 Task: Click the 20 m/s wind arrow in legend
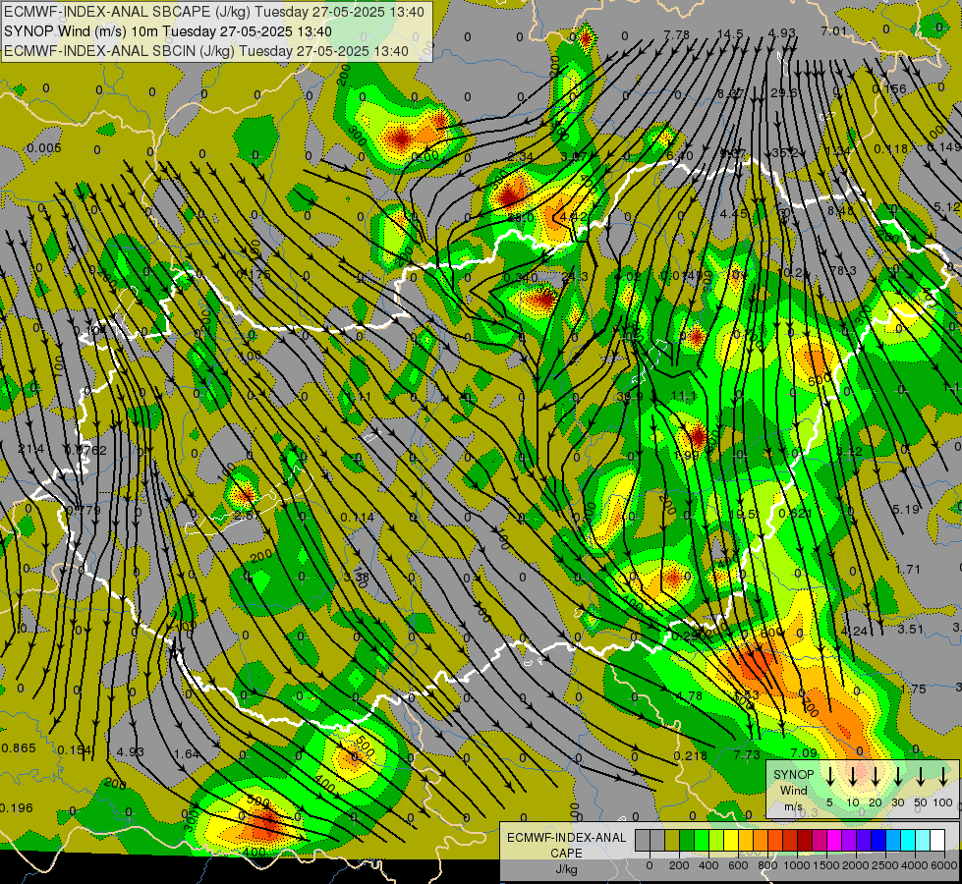click(875, 776)
